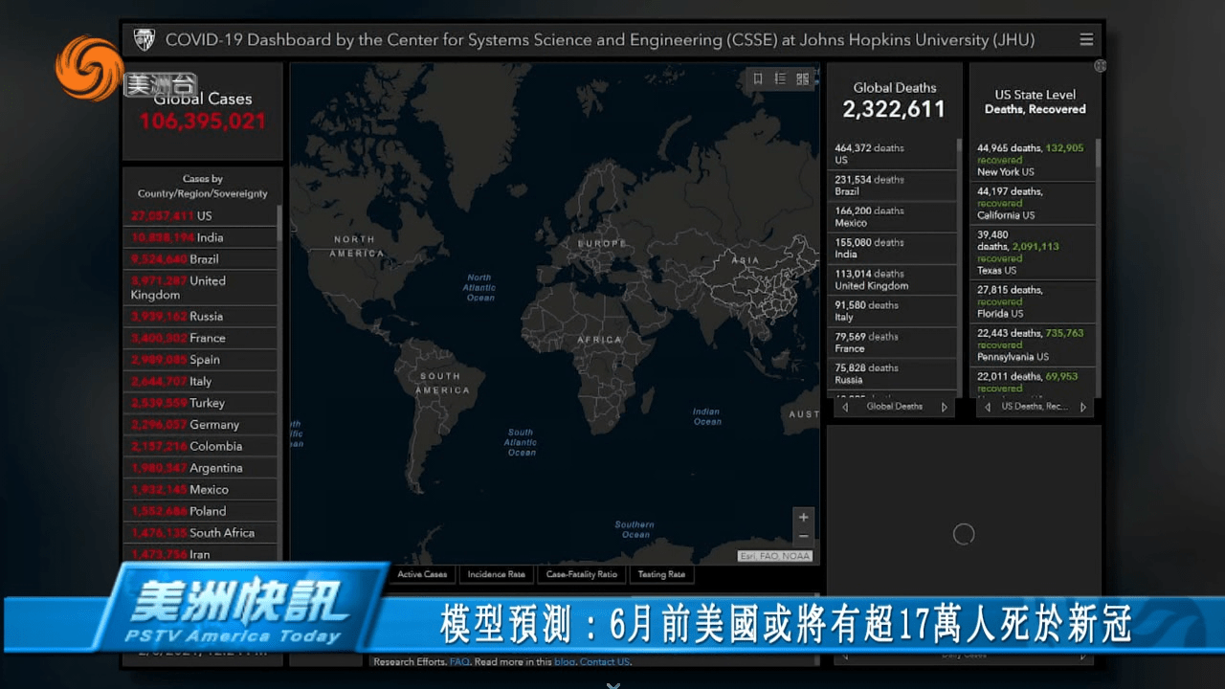
Task: Select Texas US state row
Action: [x=1034, y=253]
